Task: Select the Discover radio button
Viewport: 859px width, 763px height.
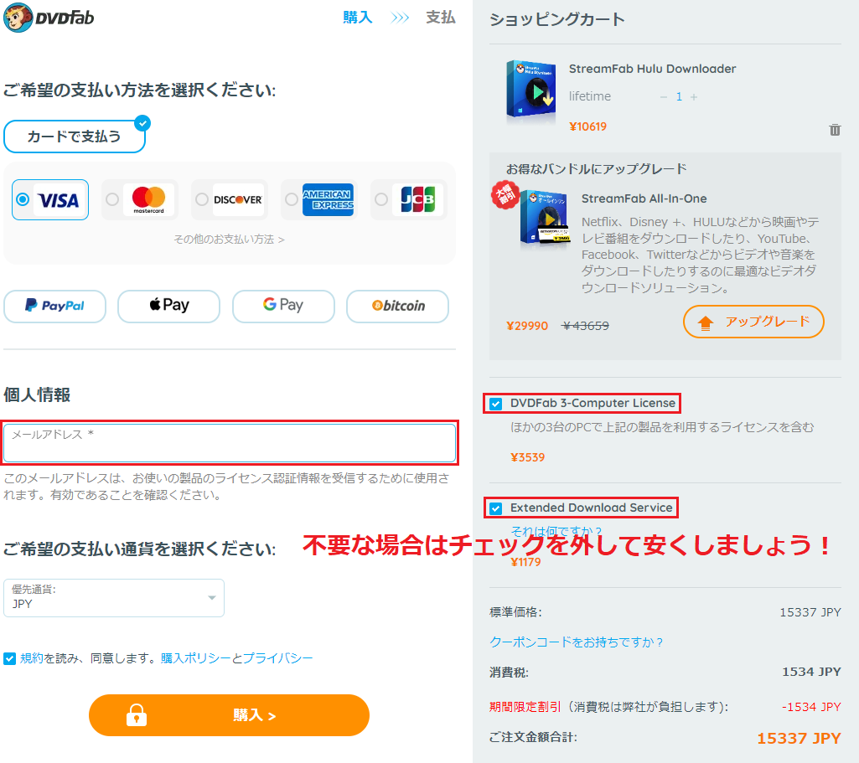Action: pyautogui.click(x=202, y=200)
